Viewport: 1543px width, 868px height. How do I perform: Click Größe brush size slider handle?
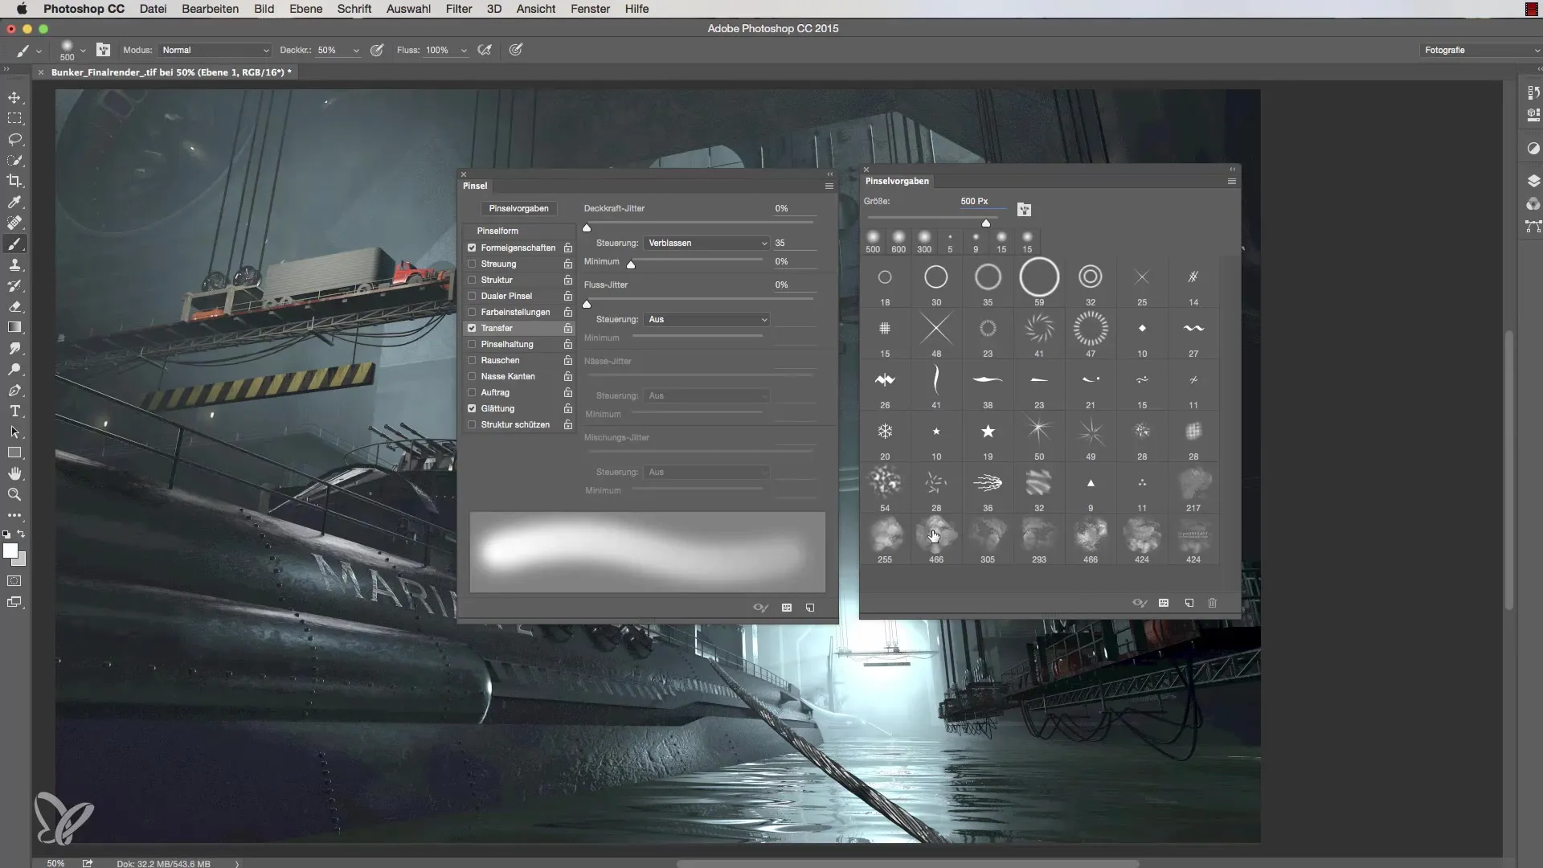tap(986, 223)
